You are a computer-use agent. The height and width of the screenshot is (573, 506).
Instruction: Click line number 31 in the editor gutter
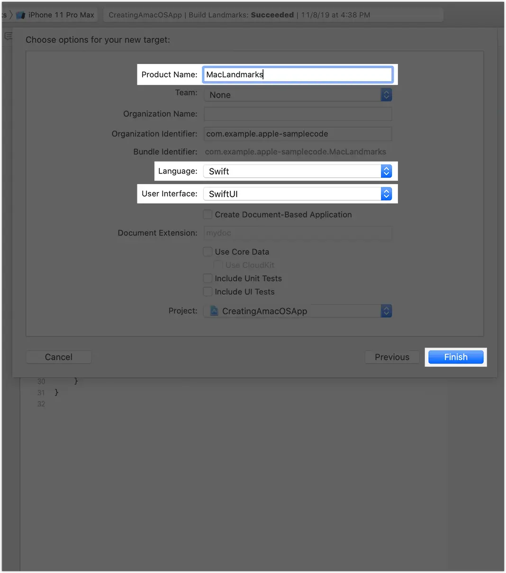coord(41,393)
